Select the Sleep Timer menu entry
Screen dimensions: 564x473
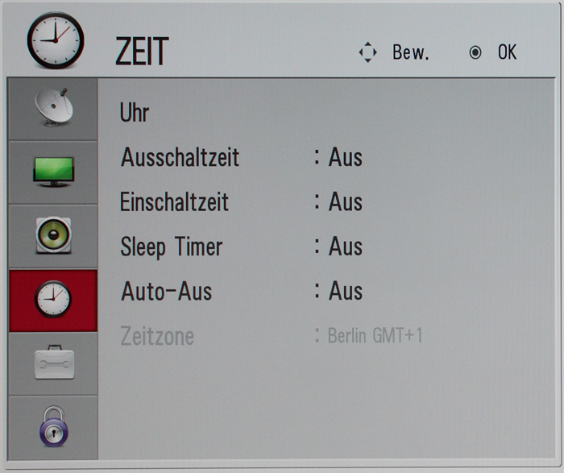[172, 247]
